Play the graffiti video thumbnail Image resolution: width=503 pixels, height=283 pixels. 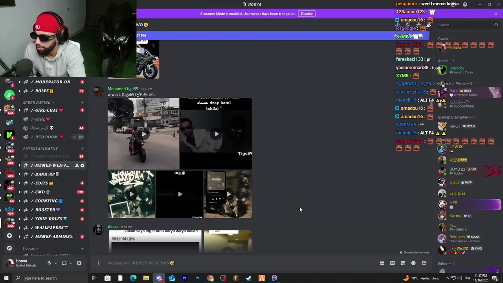pyautogui.click(x=131, y=194)
